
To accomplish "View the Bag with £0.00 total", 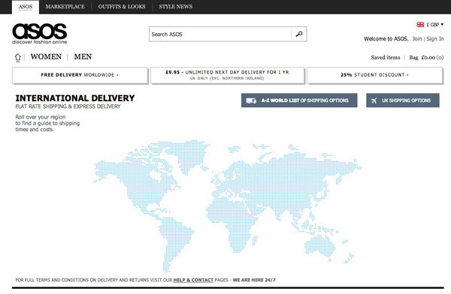I will pos(426,58).
